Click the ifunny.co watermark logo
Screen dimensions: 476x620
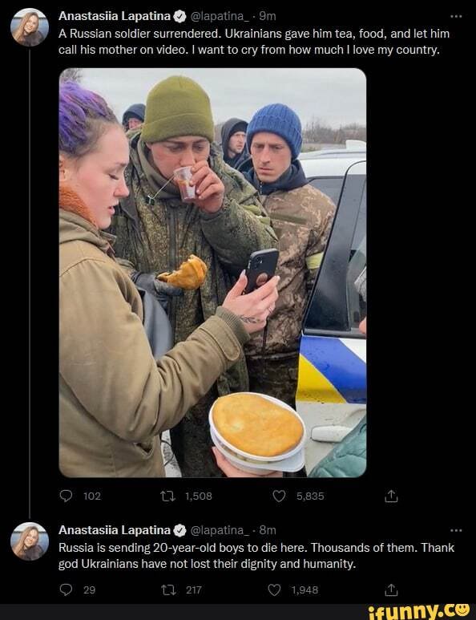point(419,611)
